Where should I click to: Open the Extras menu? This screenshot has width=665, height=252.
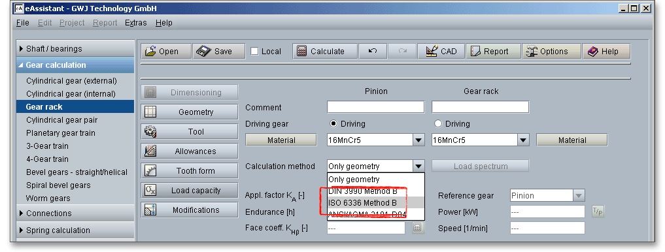pos(136,23)
